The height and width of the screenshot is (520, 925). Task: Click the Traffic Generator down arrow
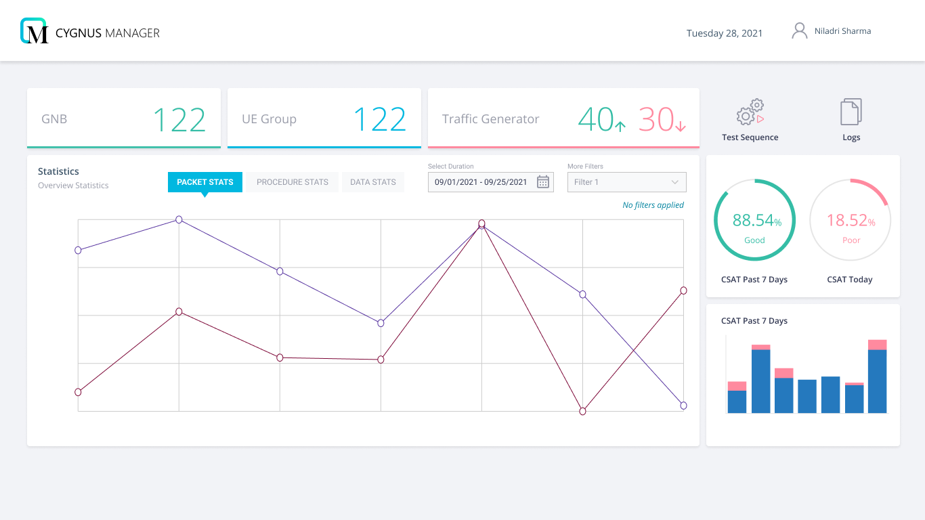pos(681,125)
